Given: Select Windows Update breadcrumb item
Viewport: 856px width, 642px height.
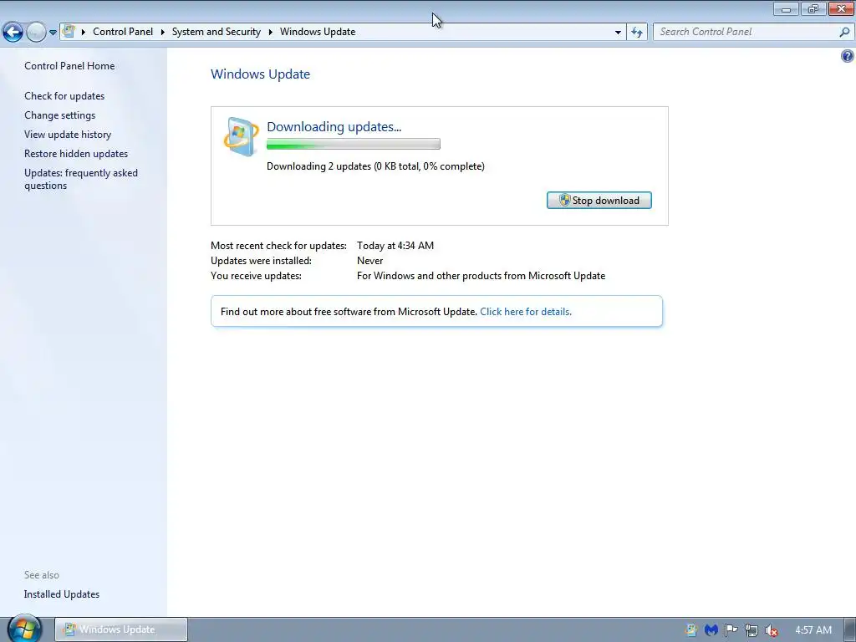Looking at the screenshot, I should click(318, 32).
